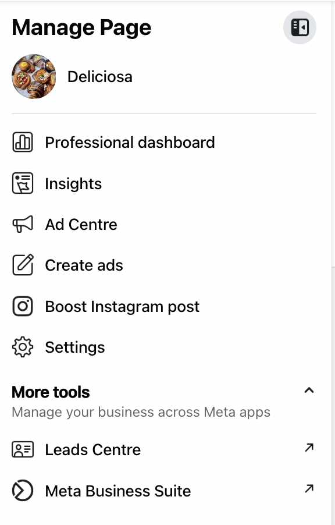Select the Create ads menu entry
The image size is (335, 525).
(84, 265)
